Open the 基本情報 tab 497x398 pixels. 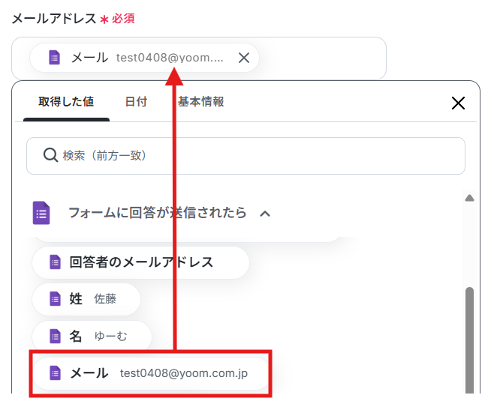pyautogui.click(x=201, y=102)
